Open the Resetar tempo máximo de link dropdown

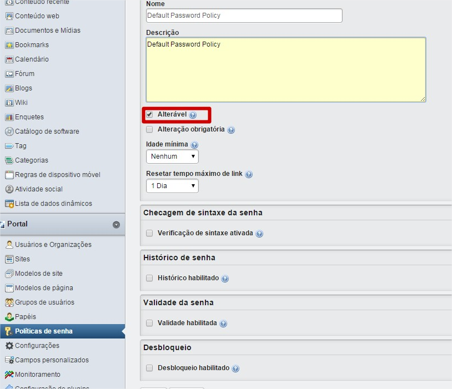(172, 187)
